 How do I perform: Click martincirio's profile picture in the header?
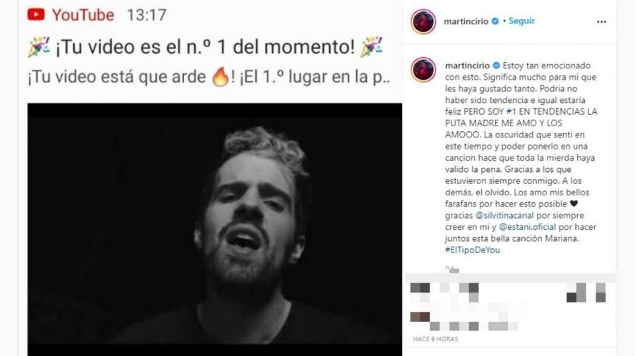click(423, 21)
